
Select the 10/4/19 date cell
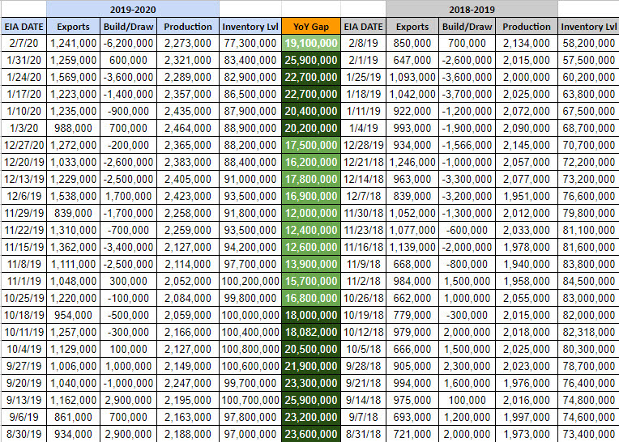click(x=23, y=349)
